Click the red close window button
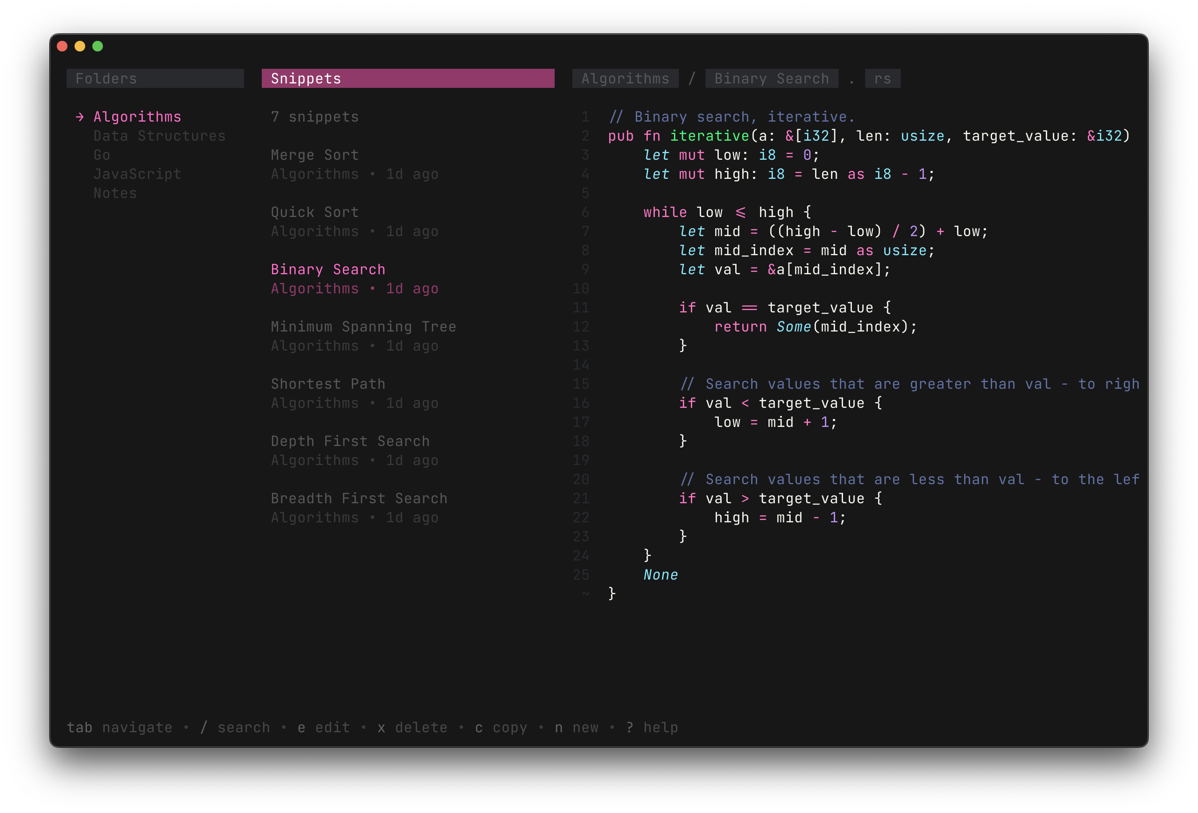 pyautogui.click(x=63, y=47)
